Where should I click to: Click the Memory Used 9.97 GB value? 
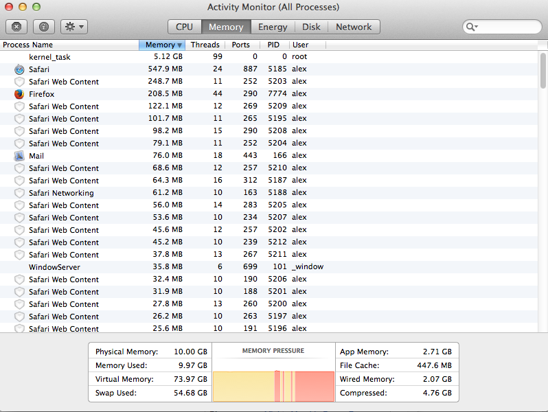[192, 365]
